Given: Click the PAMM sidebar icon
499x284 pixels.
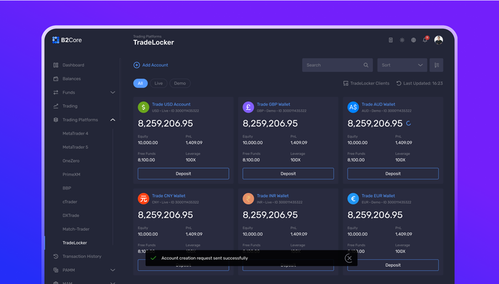Looking at the screenshot, I should tap(56, 270).
